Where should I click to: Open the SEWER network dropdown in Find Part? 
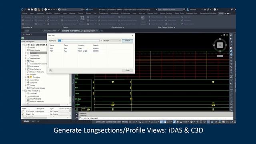pyautogui.click(x=112, y=41)
